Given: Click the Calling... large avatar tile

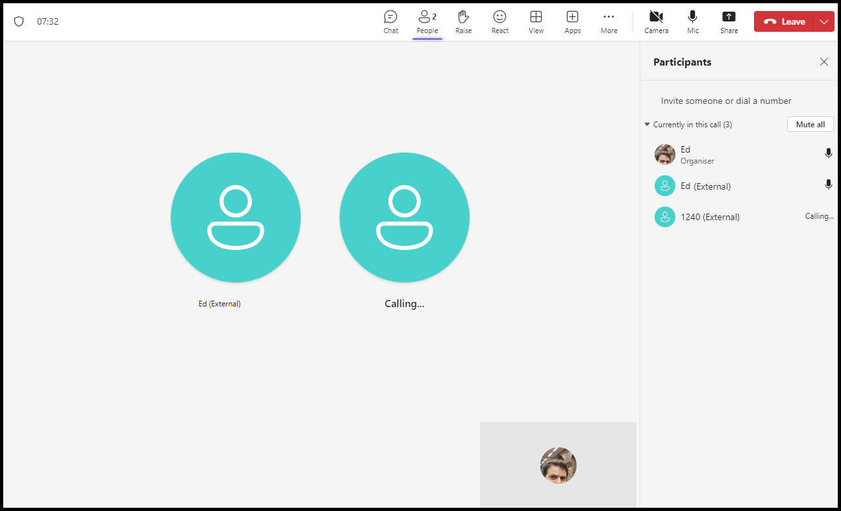Looking at the screenshot, I should click(x=405, y=218).
